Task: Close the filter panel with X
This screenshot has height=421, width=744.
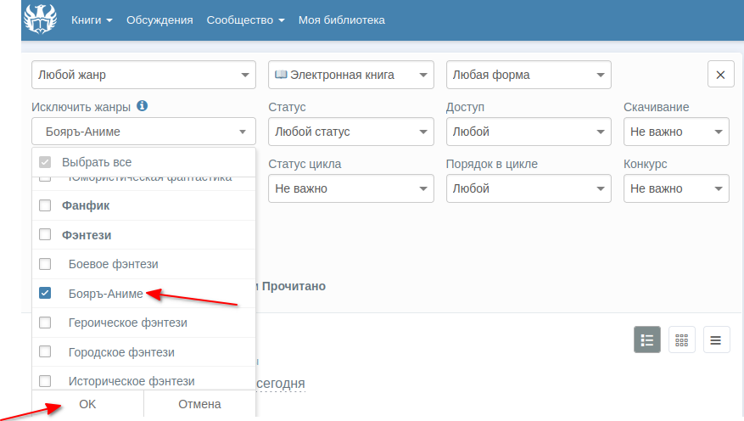Action: point(720,75)
